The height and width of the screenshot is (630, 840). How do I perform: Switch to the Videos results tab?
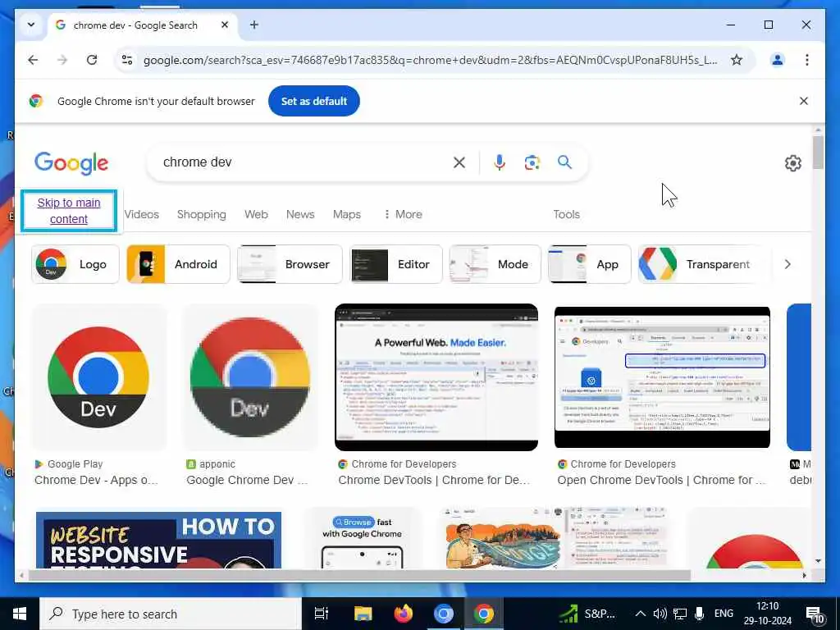point(141,214)
